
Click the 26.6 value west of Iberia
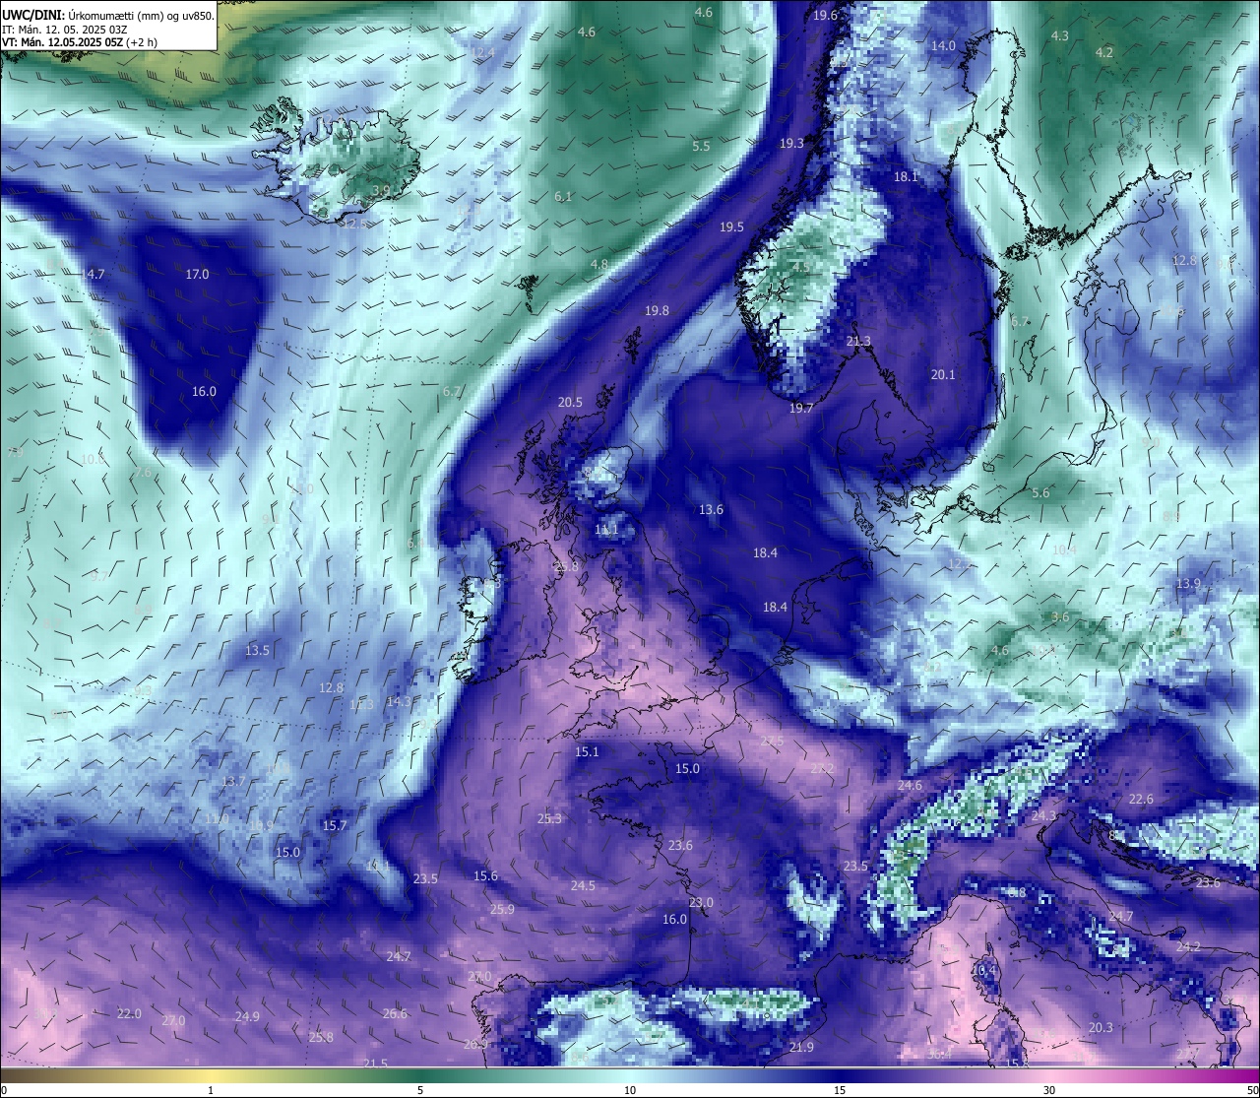pyautogui.click(x=395, y=1013)
